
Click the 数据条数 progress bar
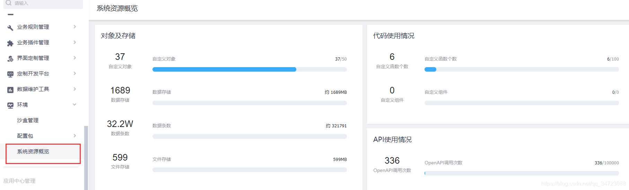pyautogui.click(x=250, y=136)
